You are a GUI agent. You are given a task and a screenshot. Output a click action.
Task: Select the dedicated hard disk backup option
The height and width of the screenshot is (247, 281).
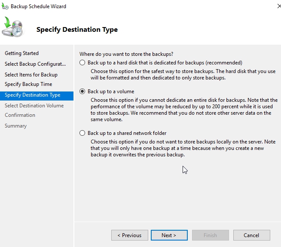[x=82, y=63]
